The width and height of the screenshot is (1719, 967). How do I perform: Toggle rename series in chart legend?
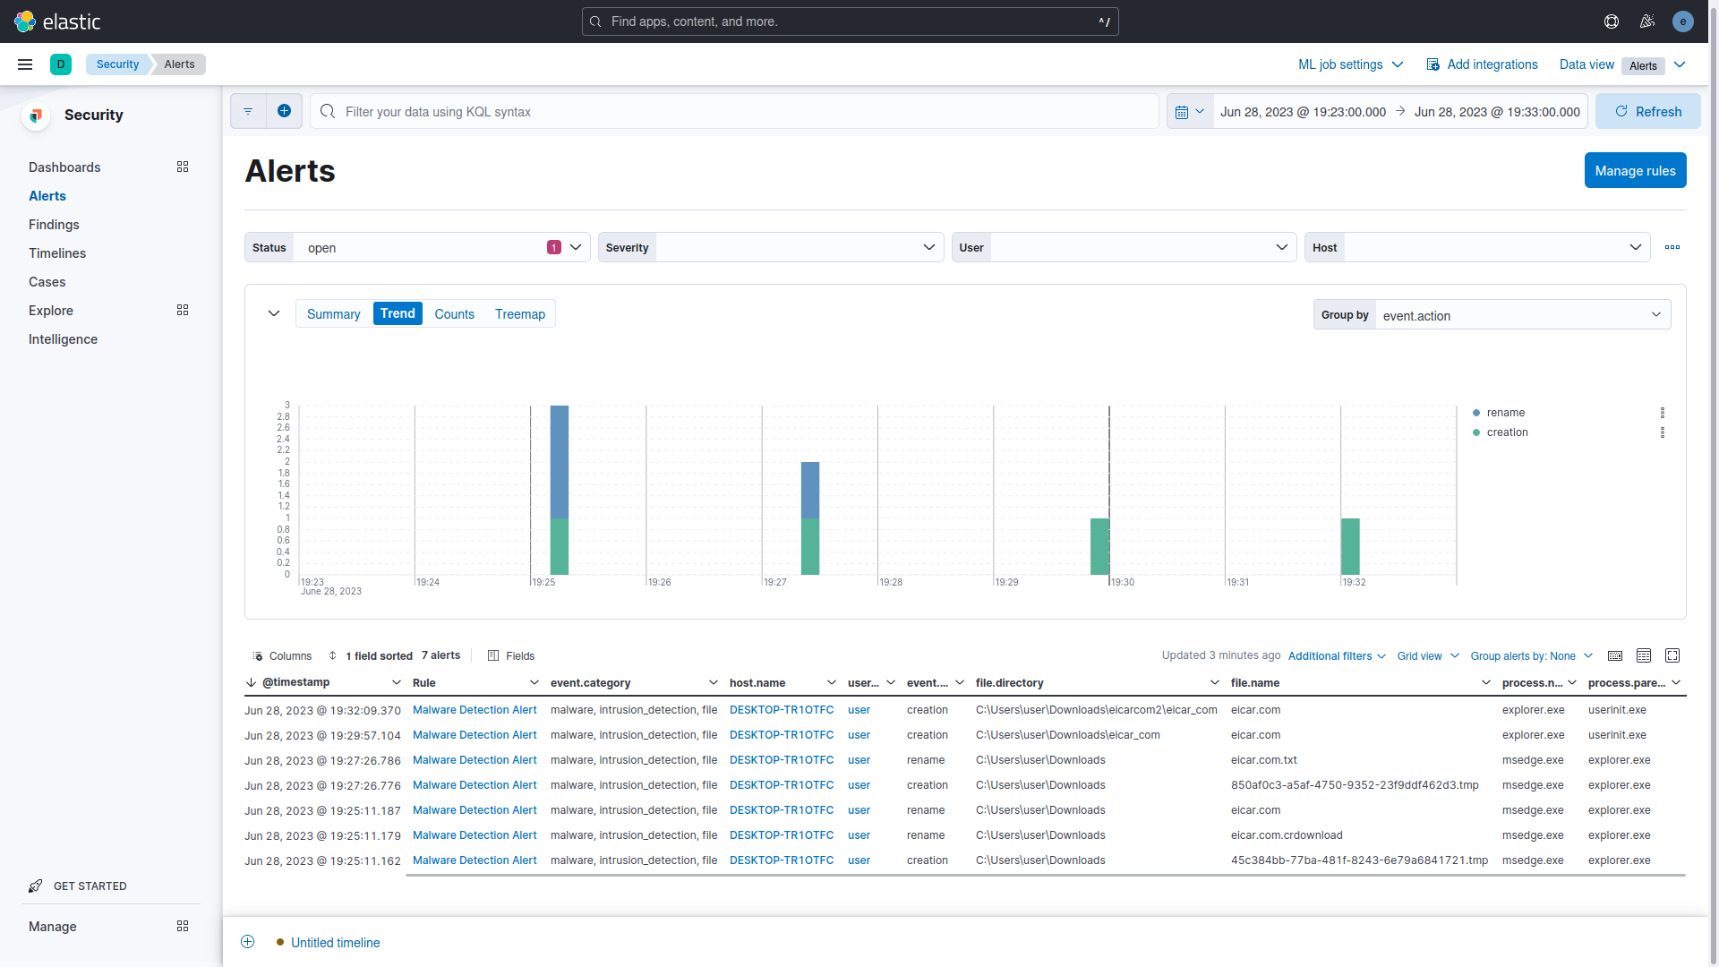[x=1505, y=413]
